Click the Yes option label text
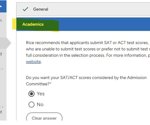The height and width of the screenshot is (125, 150). point(41,94)
